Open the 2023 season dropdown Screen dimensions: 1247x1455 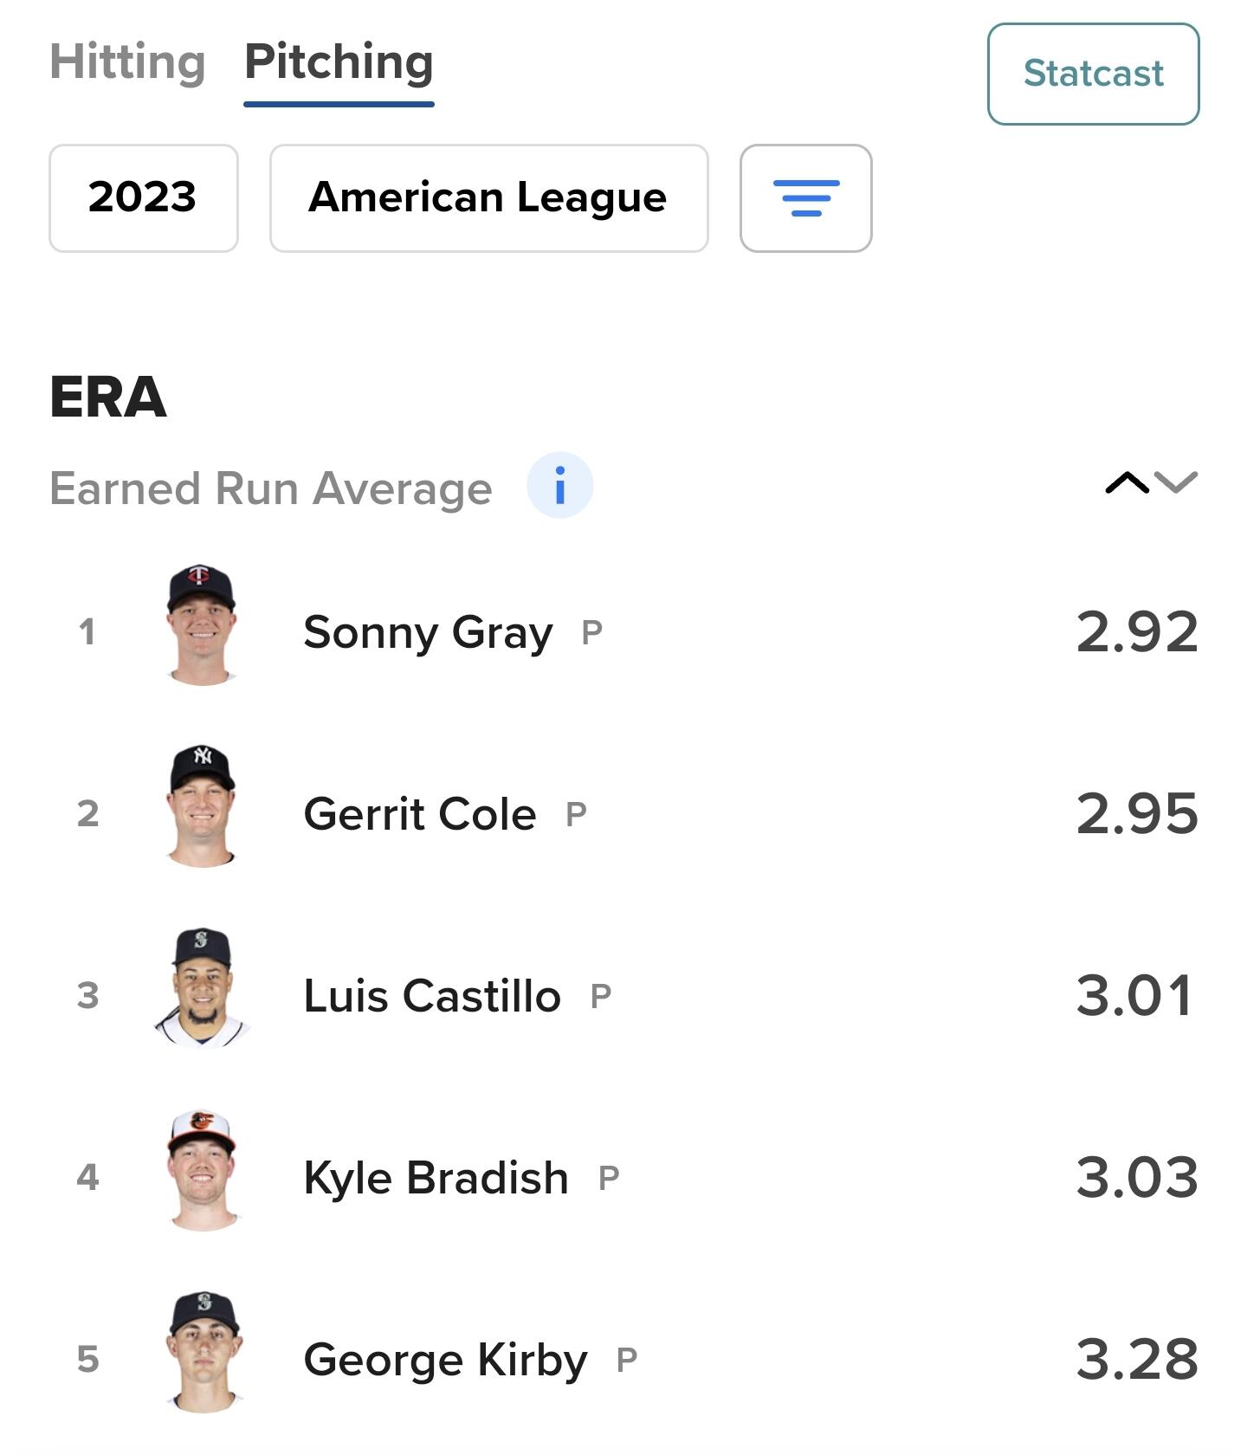[x=143, y=198]
